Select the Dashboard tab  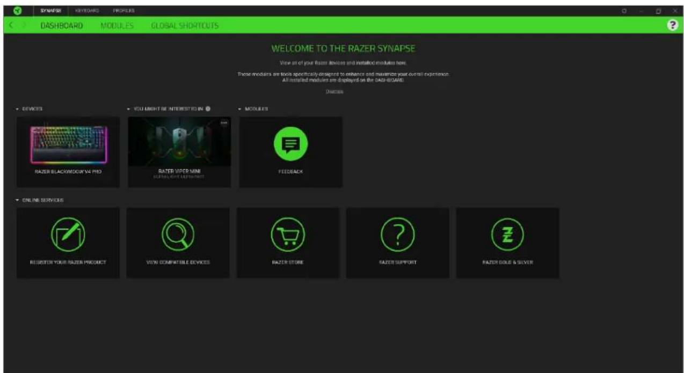(62, 26)
